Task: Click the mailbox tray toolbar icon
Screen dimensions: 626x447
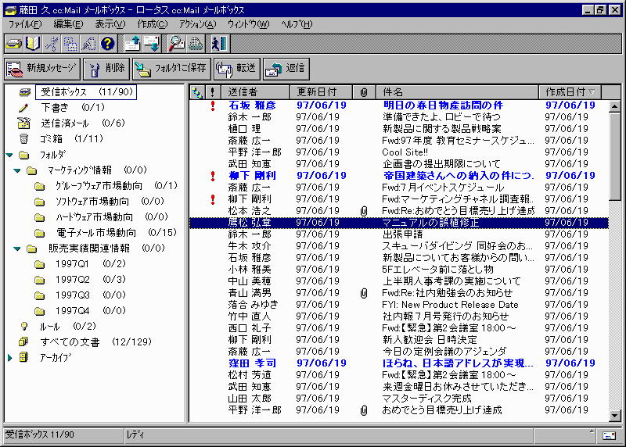Action: [x=13, y=44]
